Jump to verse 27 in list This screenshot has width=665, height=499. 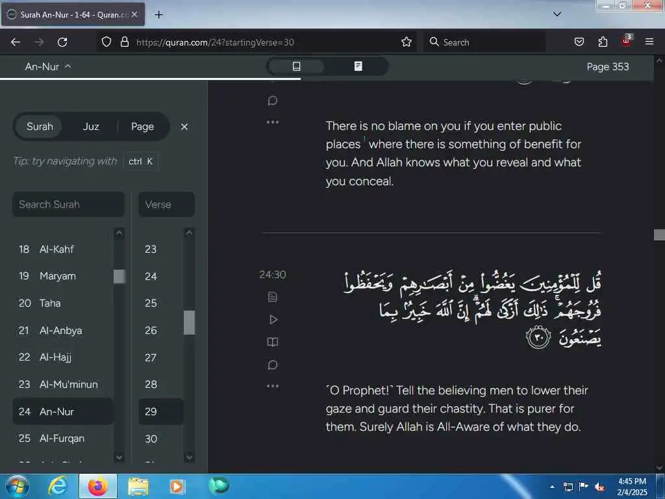click(161, 357)
